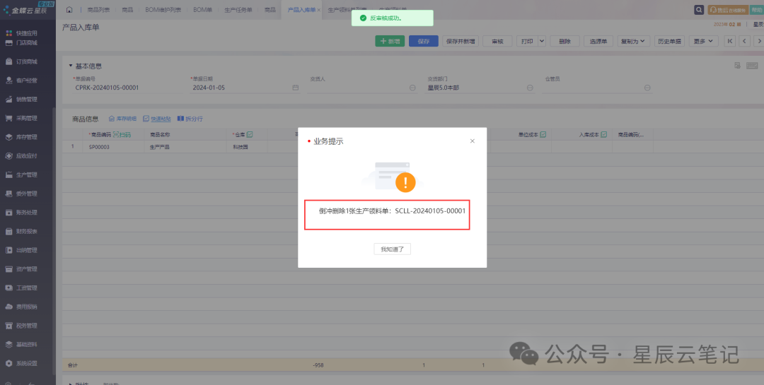
Task: Click the 拆分行 split row icon
Action: point(190,119)
